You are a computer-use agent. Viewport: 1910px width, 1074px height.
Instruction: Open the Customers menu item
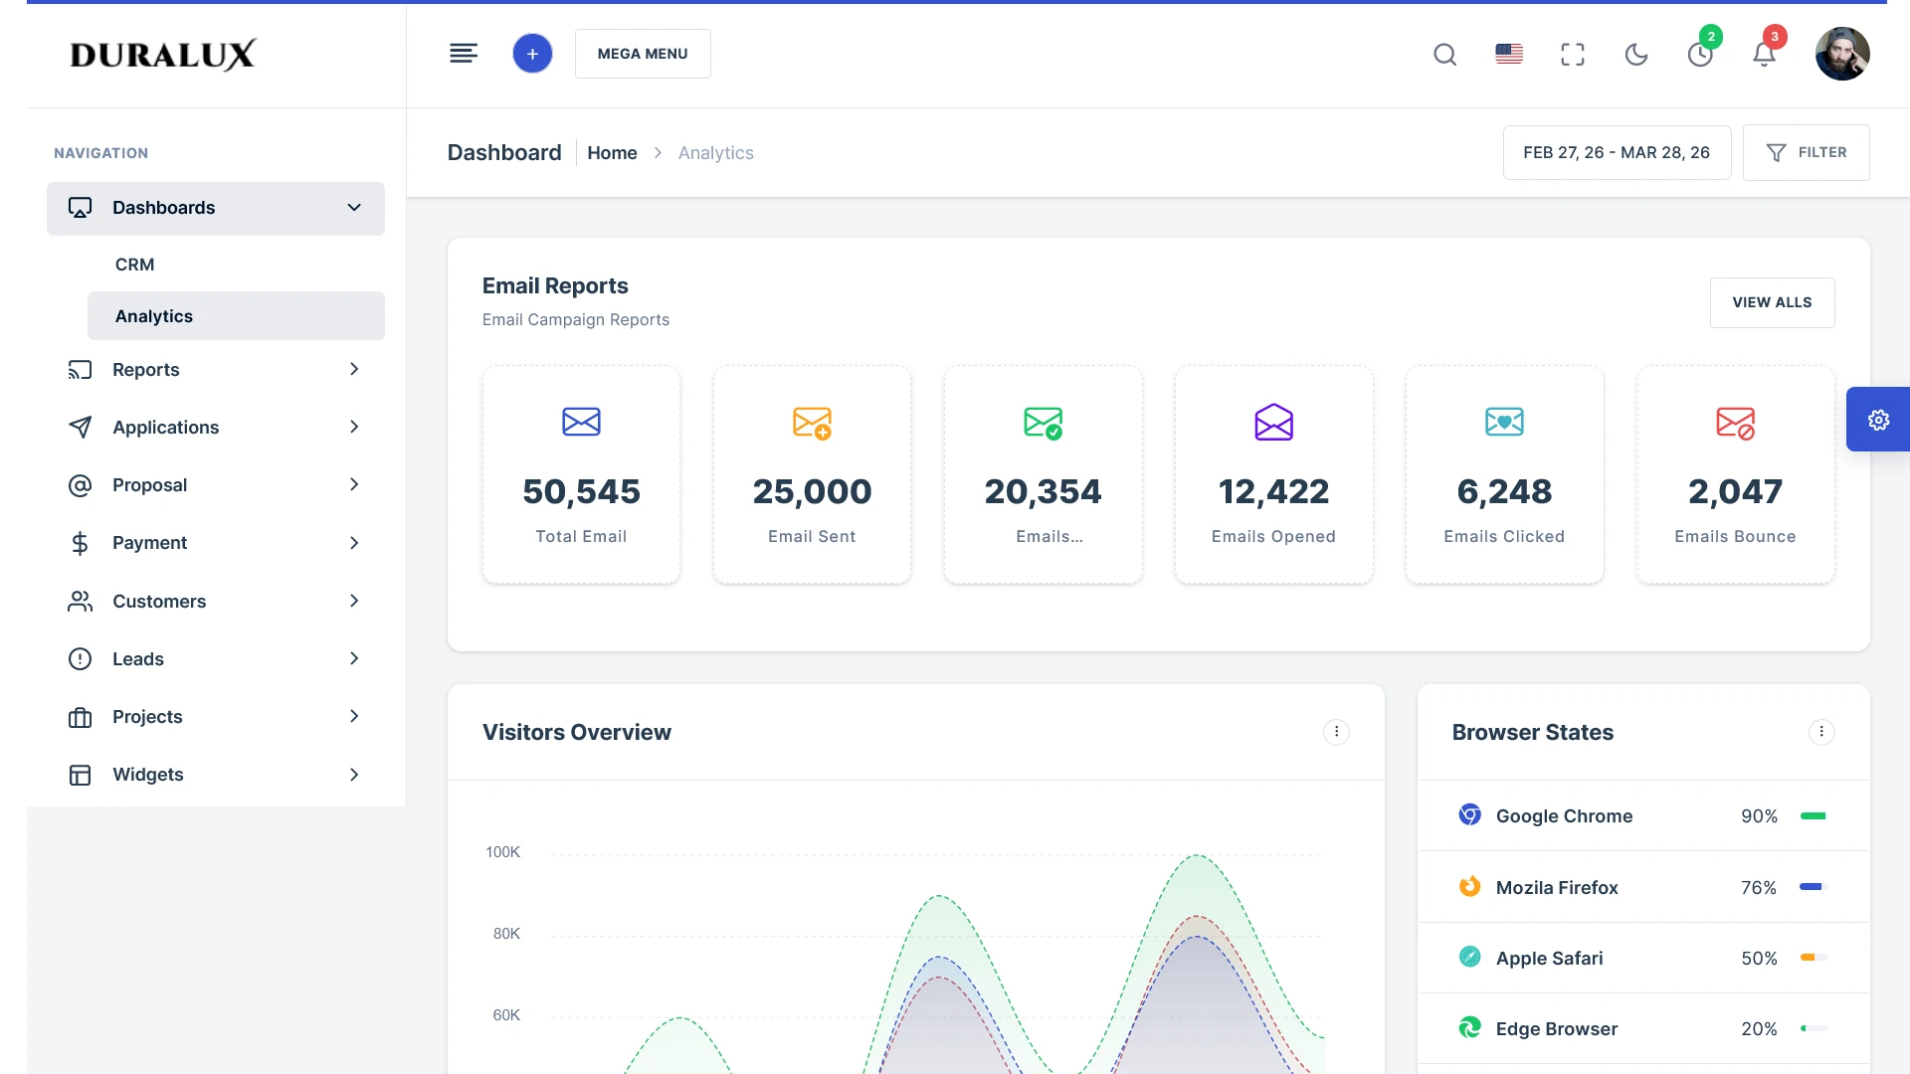(x=216, y=602)
